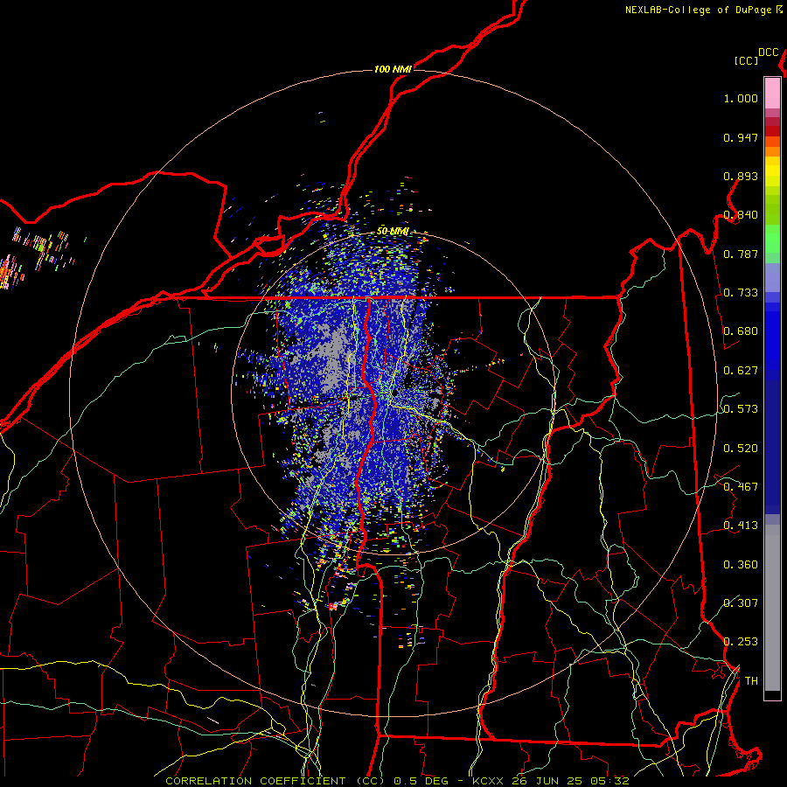Pick the bright green segment of the color bar

click(772, 239)
